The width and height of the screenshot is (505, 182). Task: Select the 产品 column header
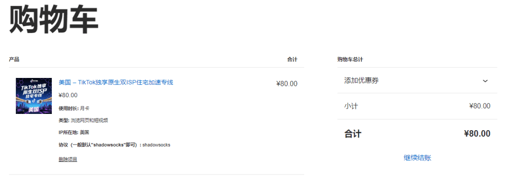pyautogui.click(x=14, y=59)
